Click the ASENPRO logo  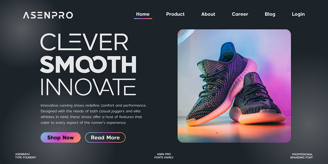pos(48,15)
